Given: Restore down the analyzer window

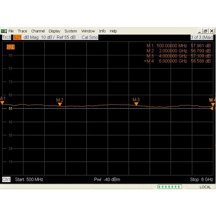Looking at the screenshot, I should point(205,31).
